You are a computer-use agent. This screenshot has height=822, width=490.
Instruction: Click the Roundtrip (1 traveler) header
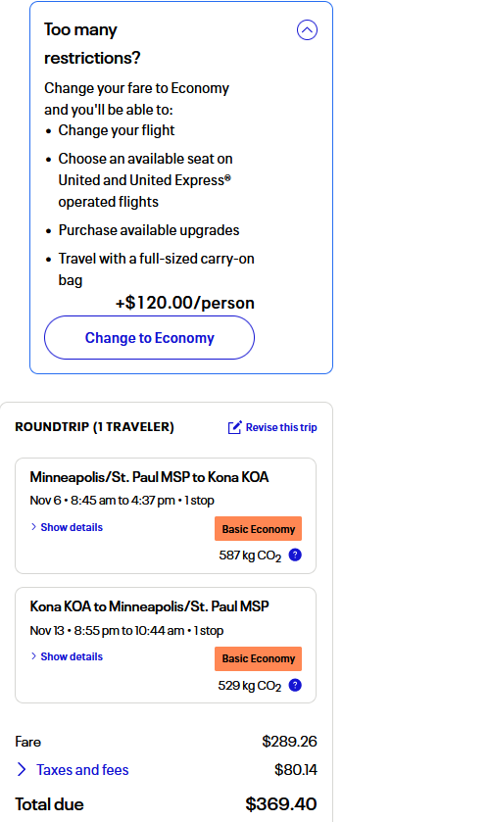point(94,427)
